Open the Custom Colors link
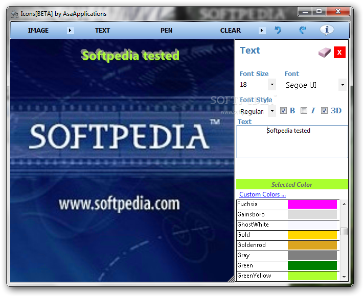364x297 pixels. click(x=262, y=194)
